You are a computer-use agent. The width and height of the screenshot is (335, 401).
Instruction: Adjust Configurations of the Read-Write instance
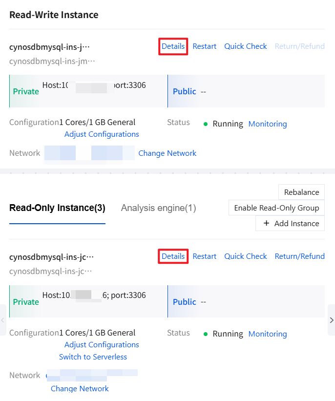click(102, 134)
